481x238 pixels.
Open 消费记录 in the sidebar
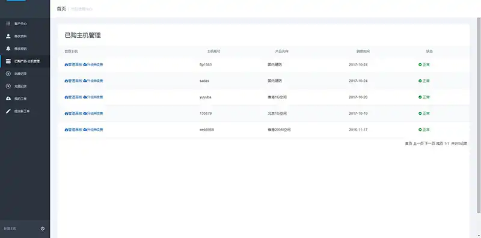point(25,74)
